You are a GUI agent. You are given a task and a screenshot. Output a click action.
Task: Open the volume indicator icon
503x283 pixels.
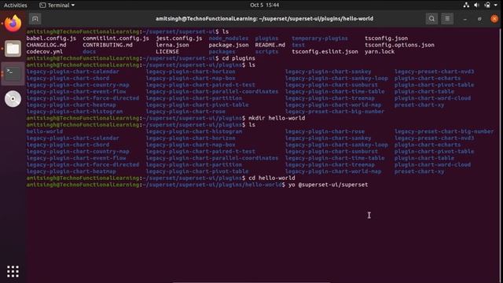pos(477,6)
